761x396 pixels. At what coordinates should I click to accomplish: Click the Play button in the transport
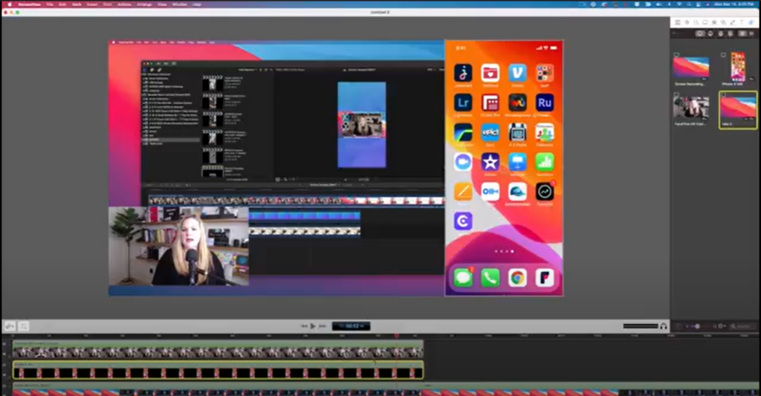(313, 326)
